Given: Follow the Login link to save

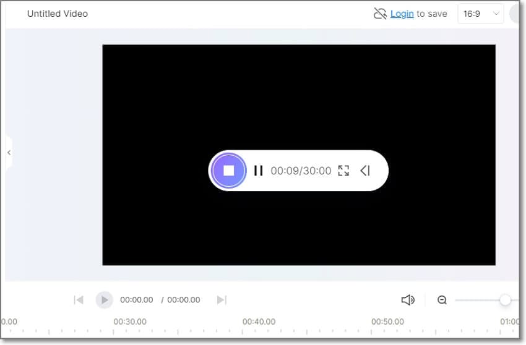Looking at the screenshot, I should tap(402, 14).
